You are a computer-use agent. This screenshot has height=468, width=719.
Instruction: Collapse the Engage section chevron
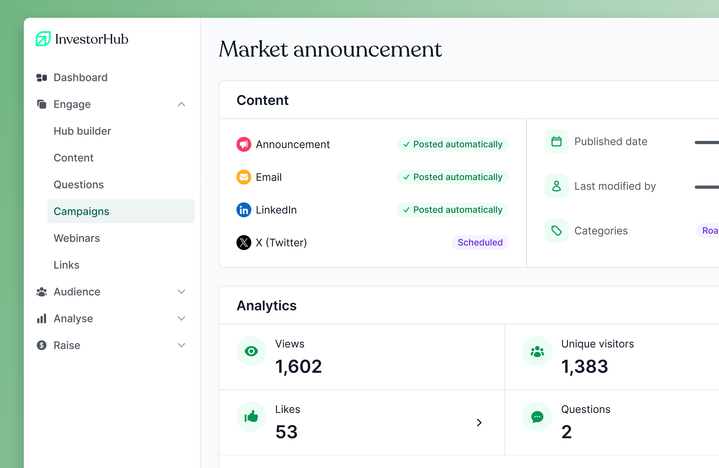(182, 104)
